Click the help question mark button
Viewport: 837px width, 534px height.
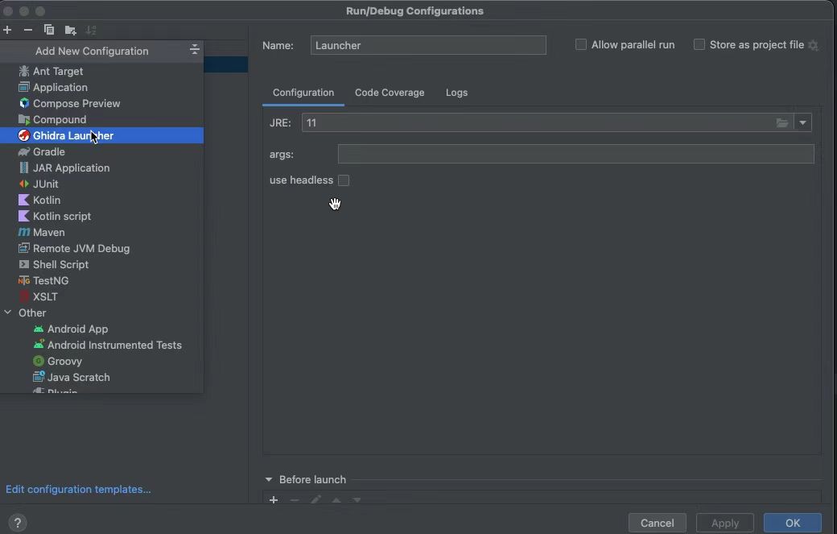click(x=18, y=523)
